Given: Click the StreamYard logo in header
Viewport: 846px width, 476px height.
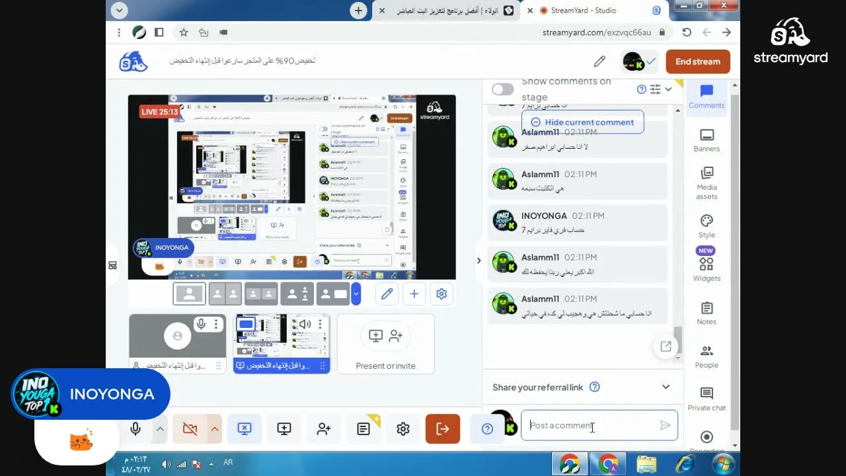Looking at the screenshot, I should (133, 61).
